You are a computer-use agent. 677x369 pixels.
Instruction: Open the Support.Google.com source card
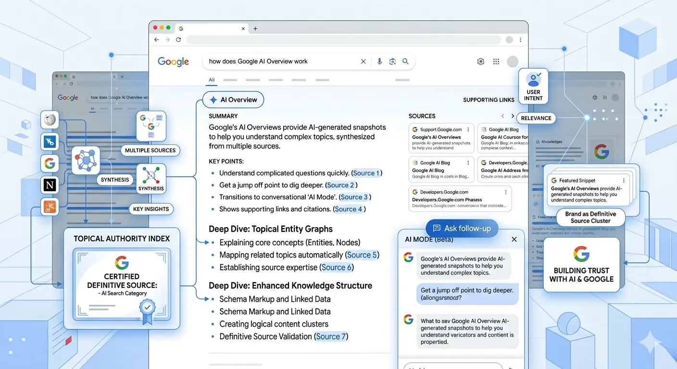pyautogui.click(x=441, y=138)
